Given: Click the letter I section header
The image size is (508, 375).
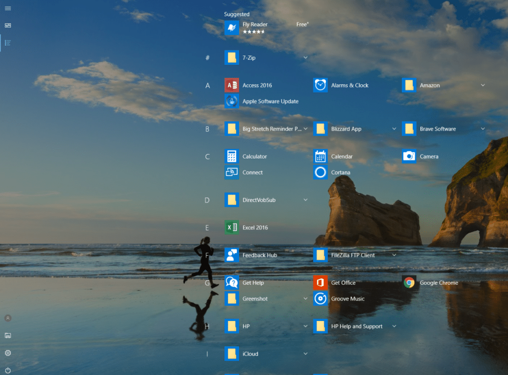Looking at the screenshot, I should coord(207,354).
